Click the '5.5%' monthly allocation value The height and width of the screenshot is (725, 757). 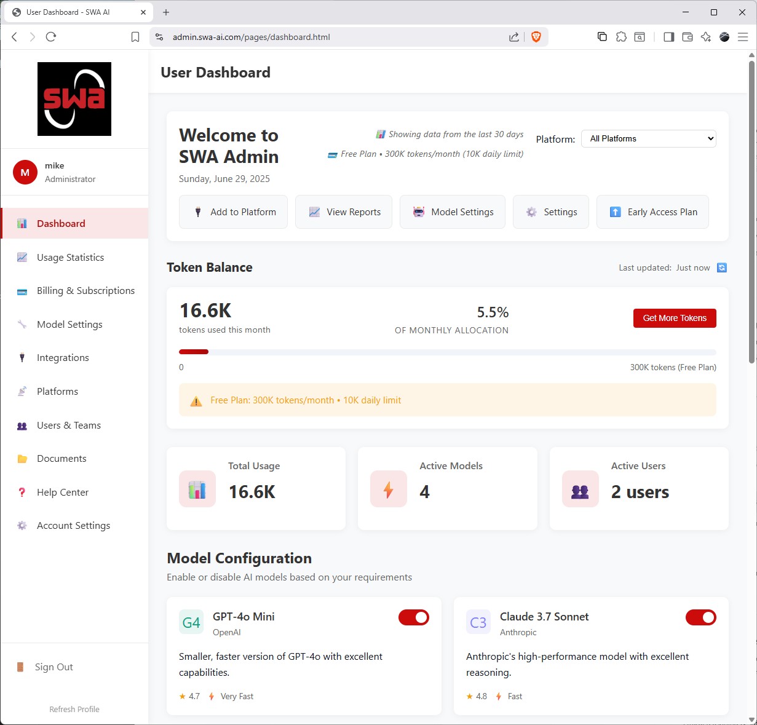[493, 312]
